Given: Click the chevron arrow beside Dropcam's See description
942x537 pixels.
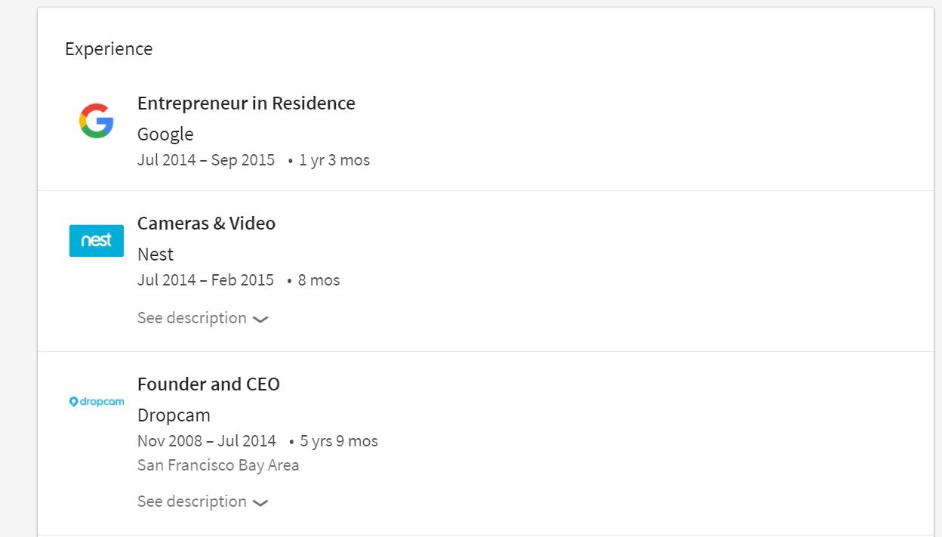Looking at the screenshot, I should click(260, 503).
